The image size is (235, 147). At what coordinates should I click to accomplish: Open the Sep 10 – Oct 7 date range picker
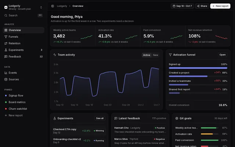(x=182, y=6)
